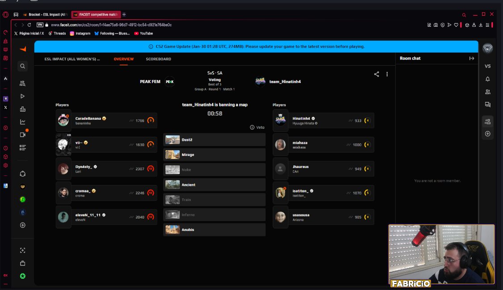Go back with browser back arrow

(x=15, y=25)
